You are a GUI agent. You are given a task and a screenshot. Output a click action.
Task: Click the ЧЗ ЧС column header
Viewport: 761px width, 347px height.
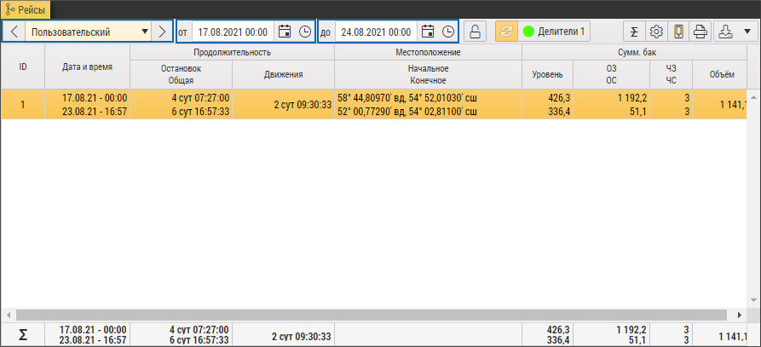(672, 74)
